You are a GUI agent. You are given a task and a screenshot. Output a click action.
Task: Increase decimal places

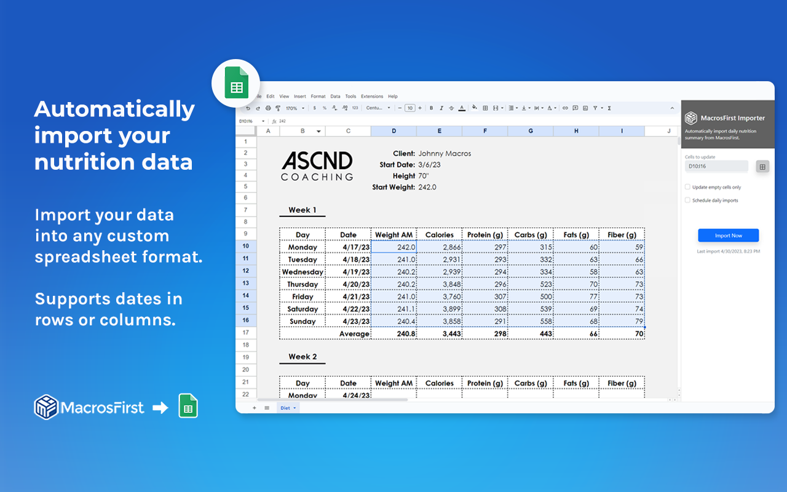click(x=344, y=108)
